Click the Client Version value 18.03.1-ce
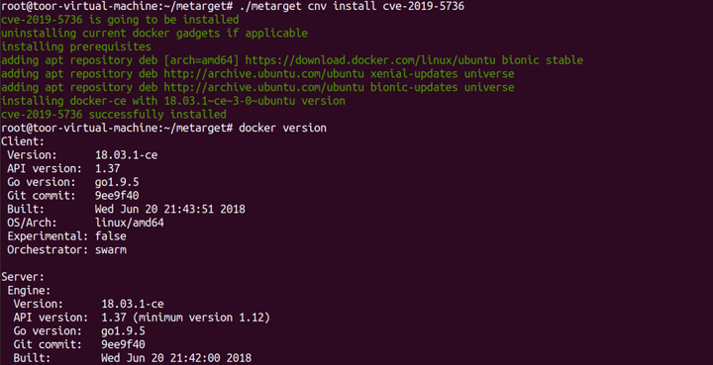Viewport: 713px width, 365px height. pos(126,155)
